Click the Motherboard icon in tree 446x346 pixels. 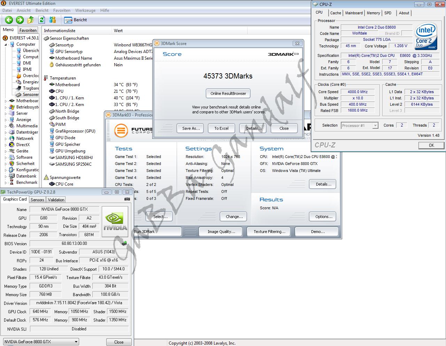pyautogui.click(x=12, y=101)
